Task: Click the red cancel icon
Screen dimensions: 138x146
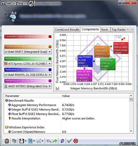Action: 76,141
